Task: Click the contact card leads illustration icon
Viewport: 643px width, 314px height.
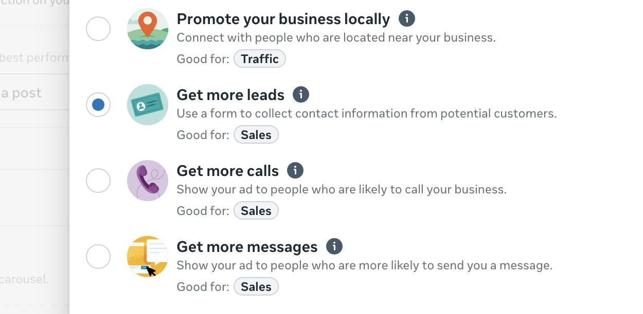Action: click(x=148, y=105)
